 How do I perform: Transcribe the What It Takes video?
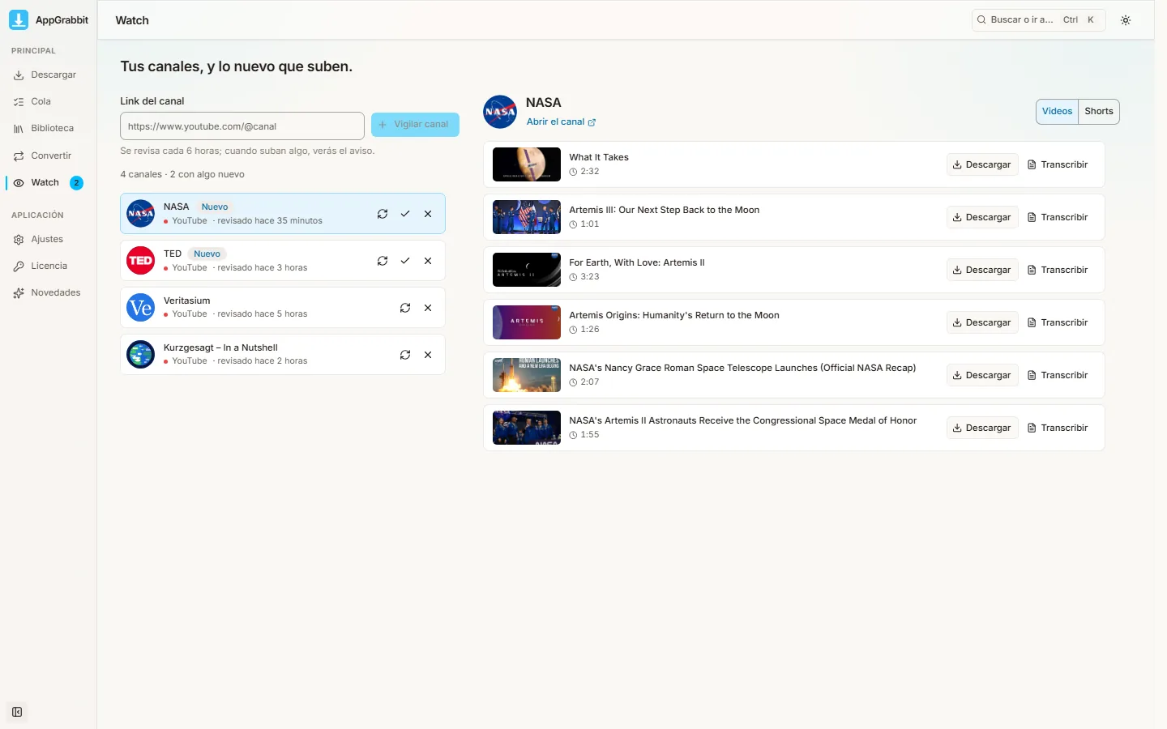(x=1058, y=164)
